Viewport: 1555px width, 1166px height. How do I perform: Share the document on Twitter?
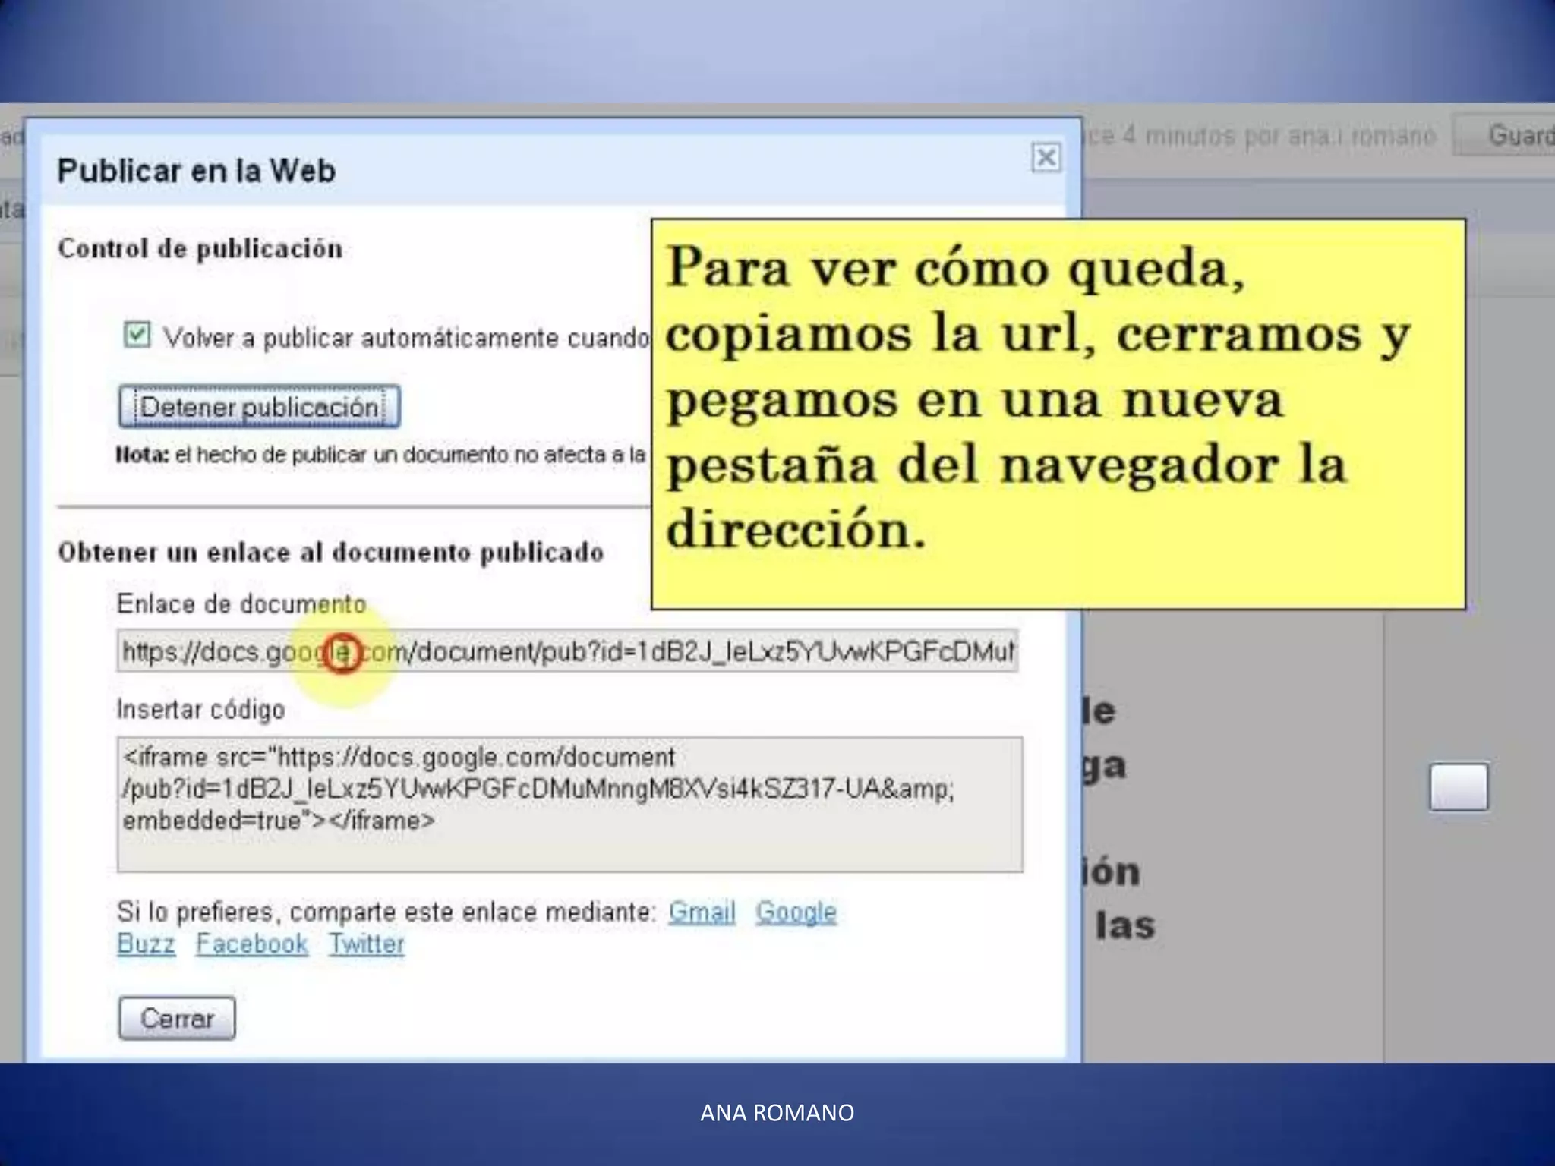[x=367, y=944]
